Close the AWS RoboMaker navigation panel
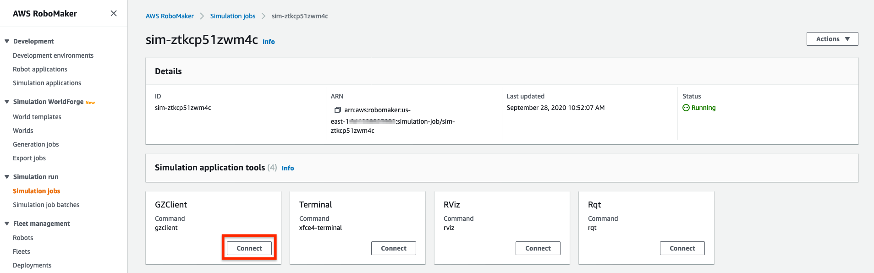This screenshot has width=874, height=273. (114, 13)
